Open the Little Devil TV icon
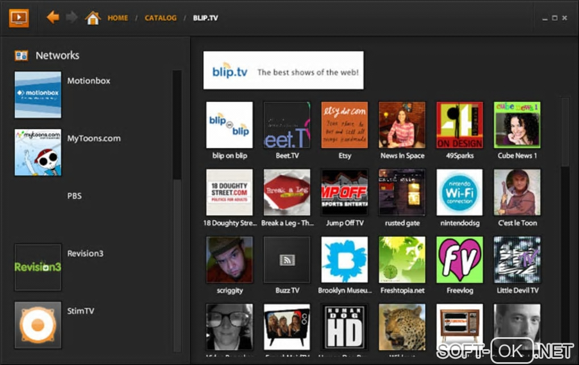This screenshot has width=579, height=365. point(517,260)
